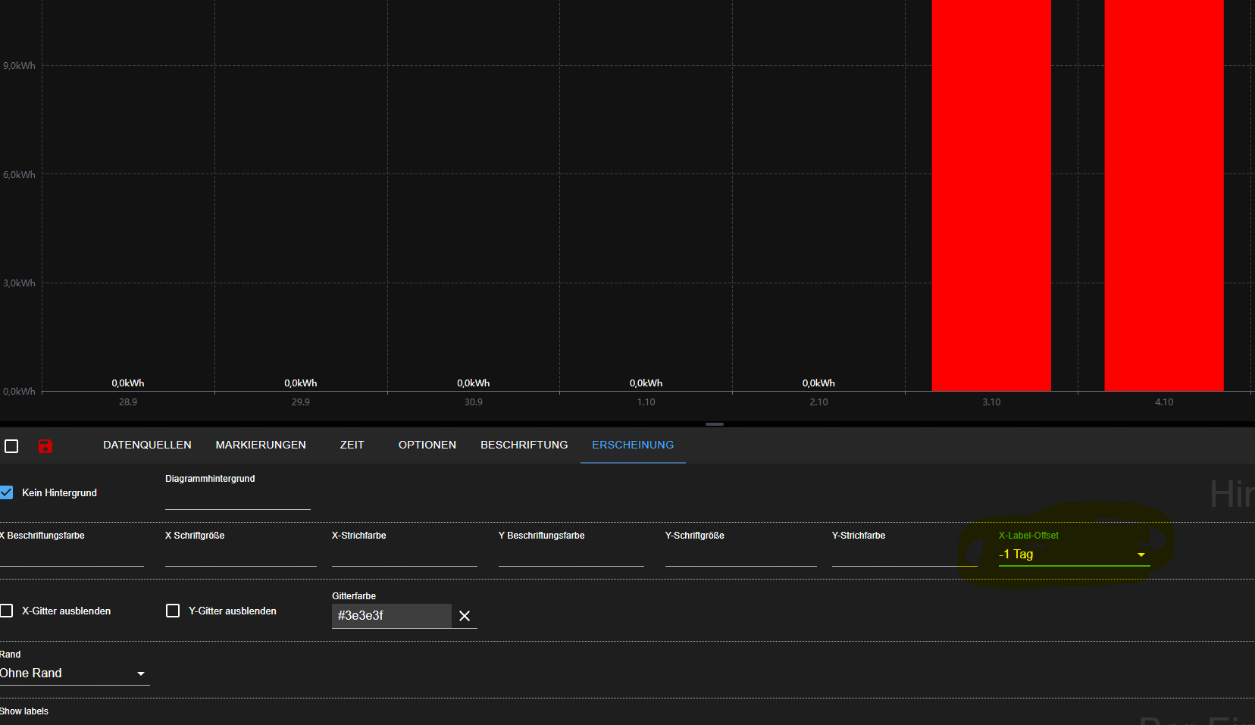Enable X-Gitter ausblenden

point(7,611)
